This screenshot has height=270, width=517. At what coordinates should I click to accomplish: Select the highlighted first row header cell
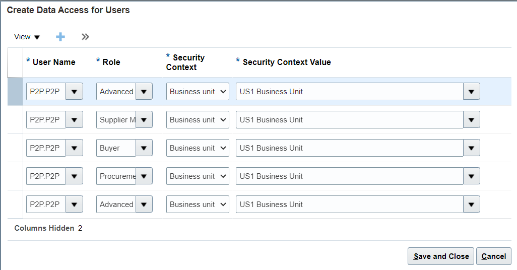coord(15,91)
